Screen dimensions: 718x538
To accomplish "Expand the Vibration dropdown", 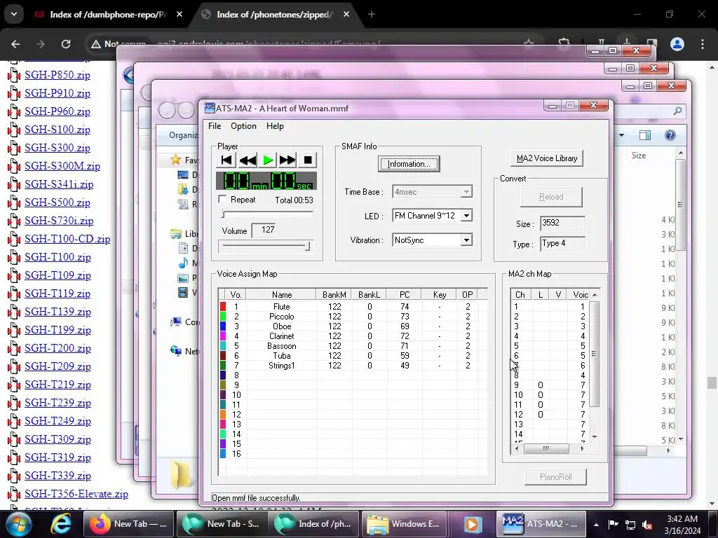I will [x=466, y=240].
